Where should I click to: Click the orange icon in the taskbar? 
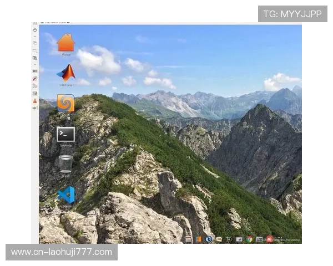(199, 239)
